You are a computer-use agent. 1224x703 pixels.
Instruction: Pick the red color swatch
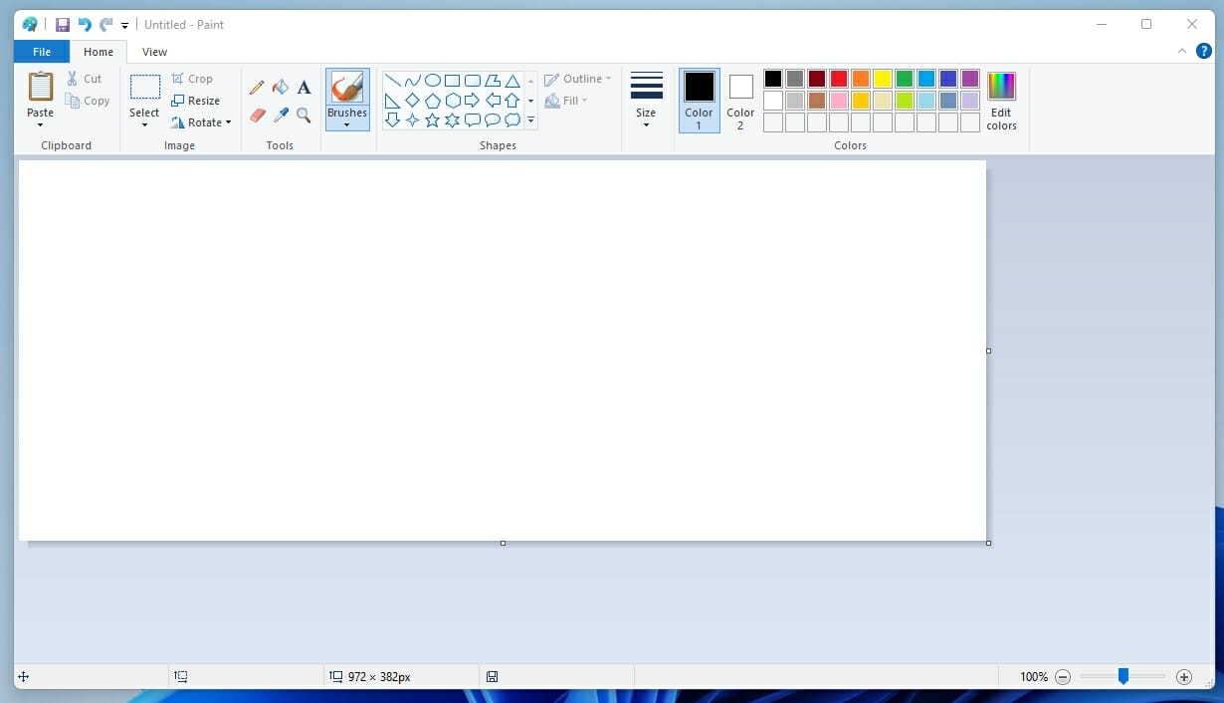pyautogui.click(x=839, y=79)
